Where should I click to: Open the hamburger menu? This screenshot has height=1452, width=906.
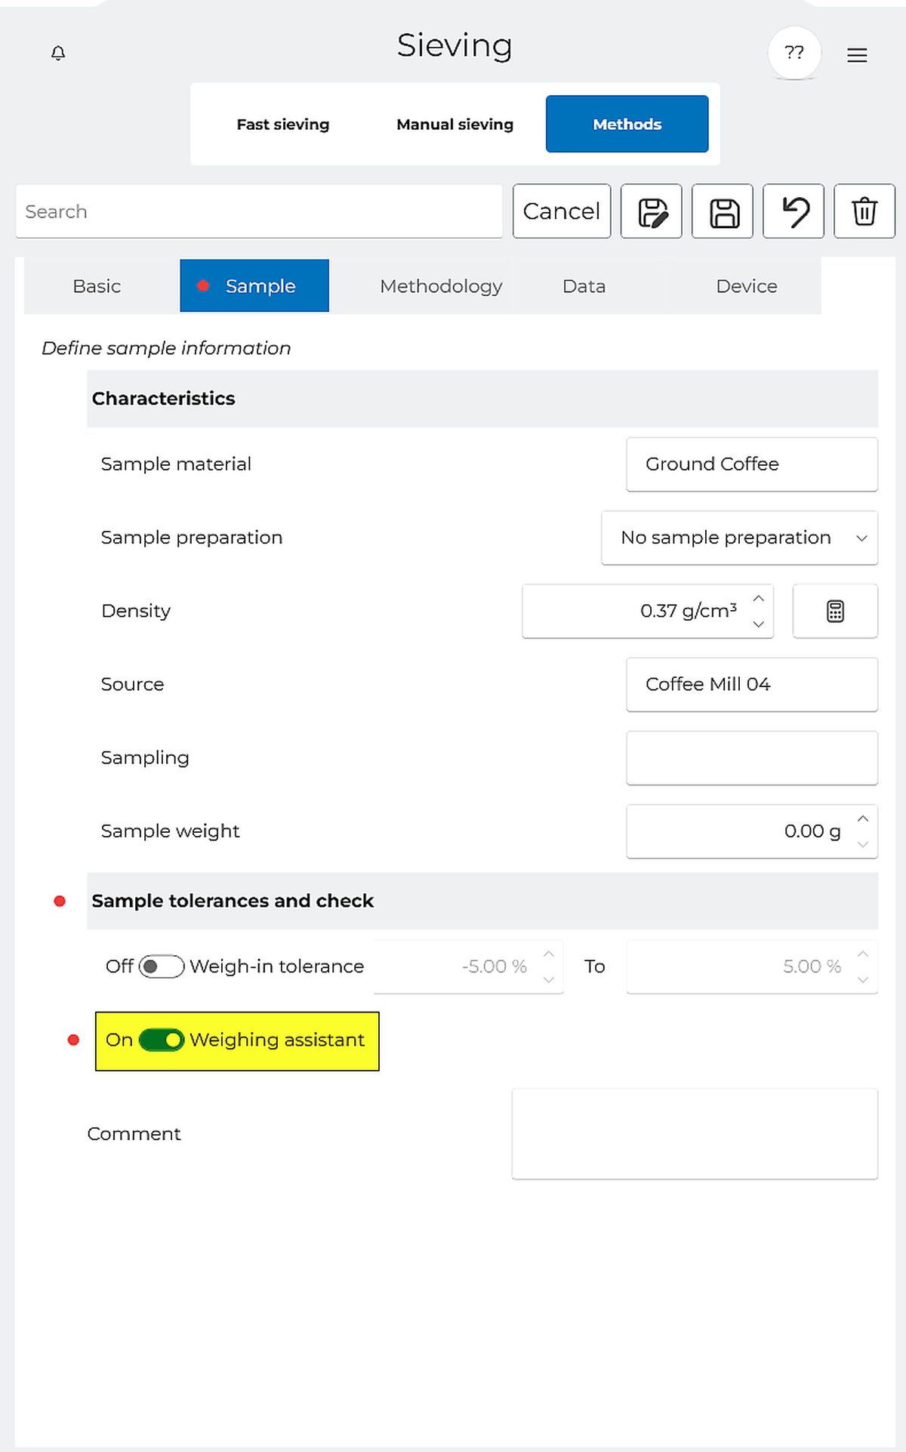pos(856,55)
